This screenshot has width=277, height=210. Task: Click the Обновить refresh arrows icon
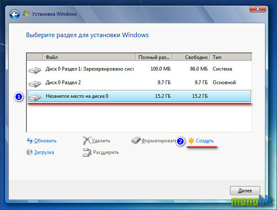[x=30, y=141]
